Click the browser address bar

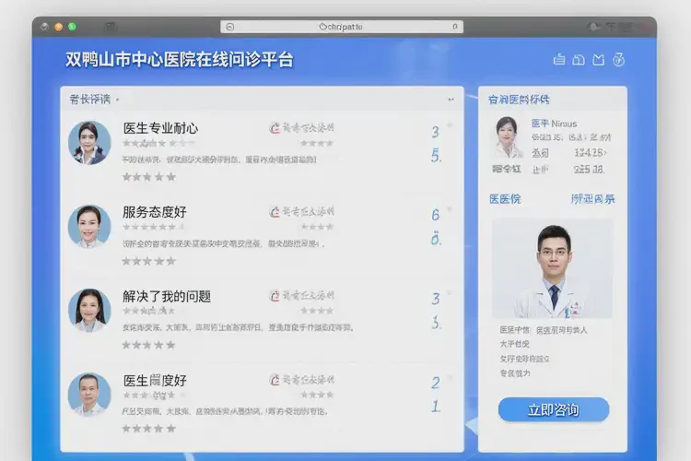[x=342, y=28]
